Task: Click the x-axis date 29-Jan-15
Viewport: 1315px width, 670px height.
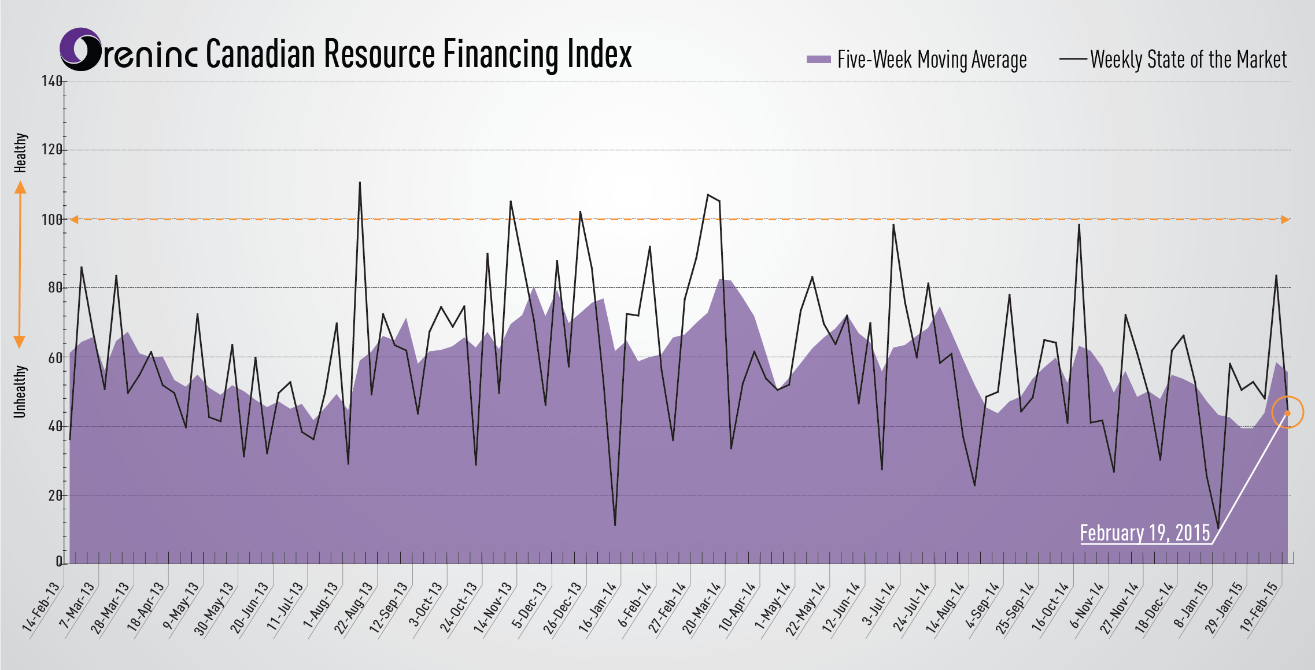Action: [1225, 608]
